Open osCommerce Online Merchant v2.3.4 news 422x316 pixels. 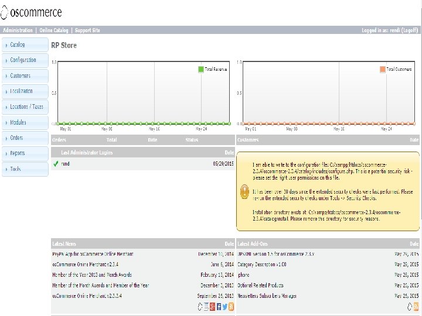click(86, 265)
